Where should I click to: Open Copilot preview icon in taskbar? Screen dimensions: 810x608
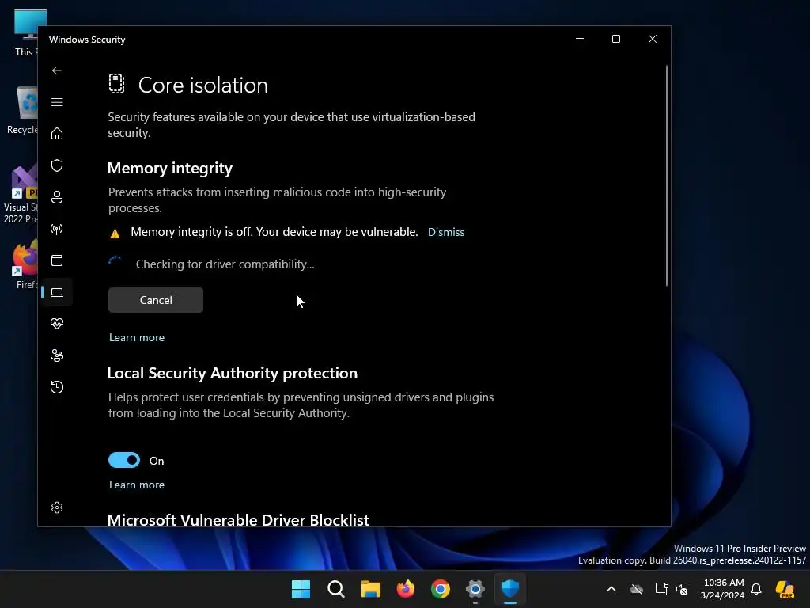(785, 589)
